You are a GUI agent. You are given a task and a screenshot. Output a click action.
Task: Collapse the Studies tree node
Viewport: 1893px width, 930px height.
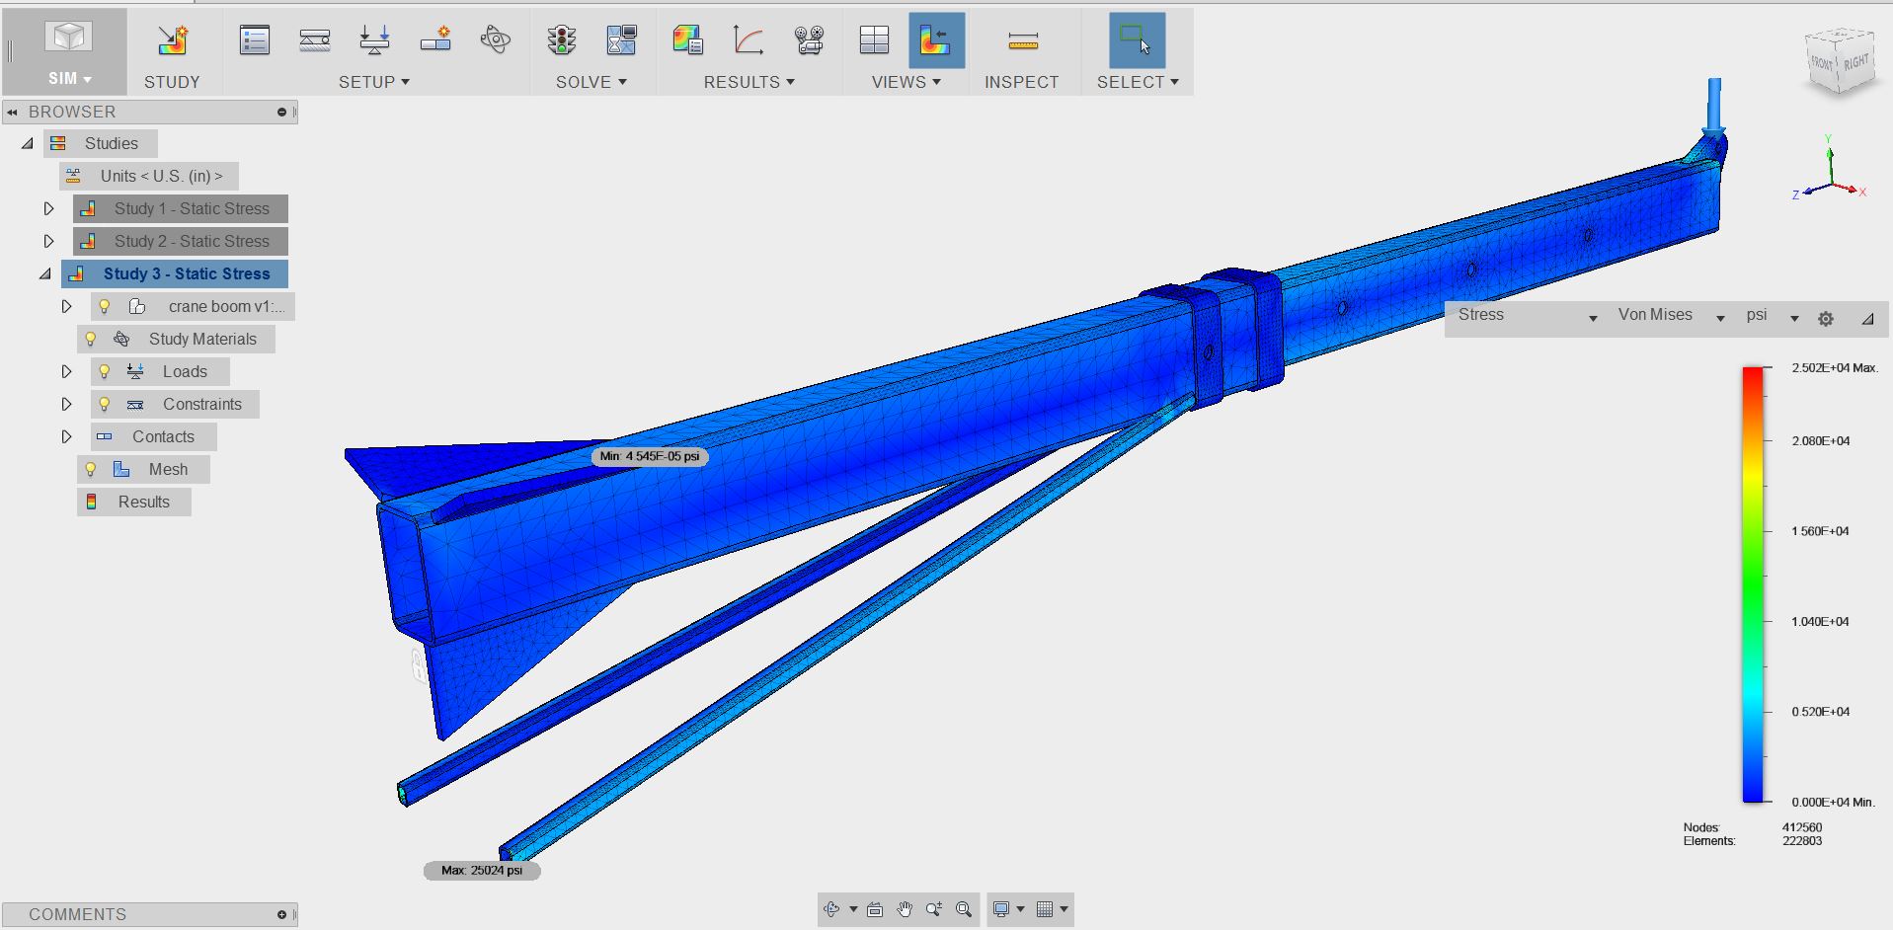[28, 143]
